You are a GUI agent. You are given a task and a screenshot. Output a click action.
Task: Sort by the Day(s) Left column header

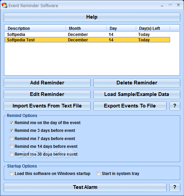point(153,28)
